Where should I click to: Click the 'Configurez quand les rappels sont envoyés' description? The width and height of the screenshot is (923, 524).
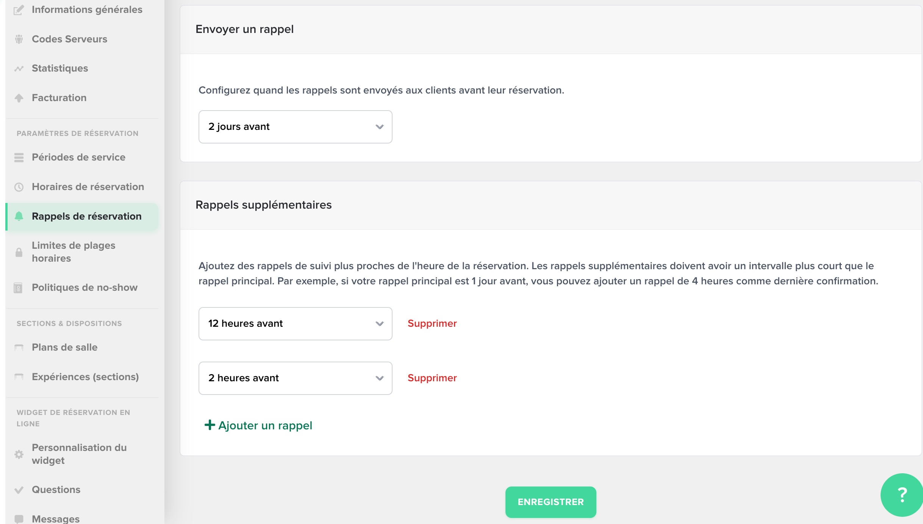381,90
